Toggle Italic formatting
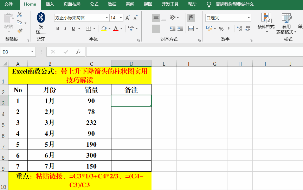The image size is (303, 190). [x=65, y=28]
